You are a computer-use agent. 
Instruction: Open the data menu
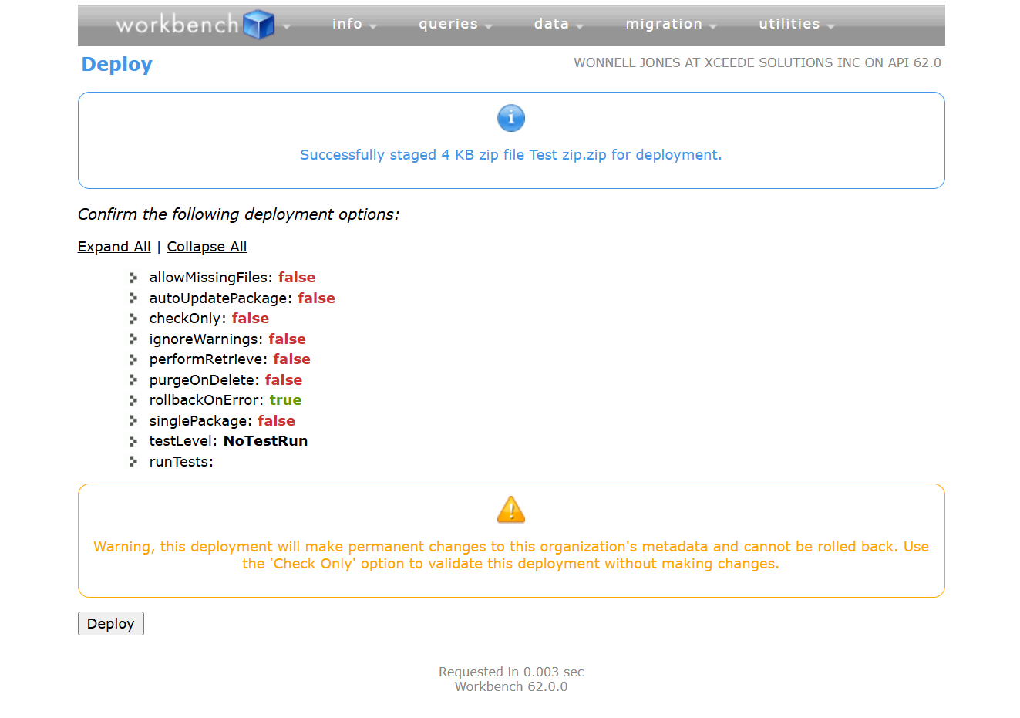coord(558,25)
